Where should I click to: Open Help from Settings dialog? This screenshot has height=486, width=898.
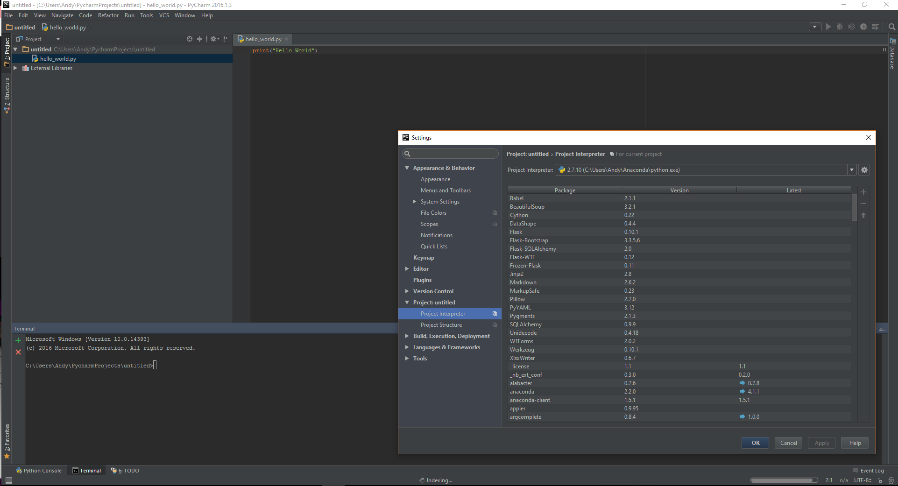pyautogui.click(x=855, y=443)
